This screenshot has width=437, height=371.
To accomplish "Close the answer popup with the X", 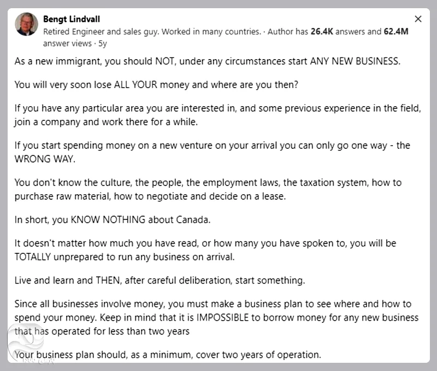I will pyautogui.click(x=418, y=19).
